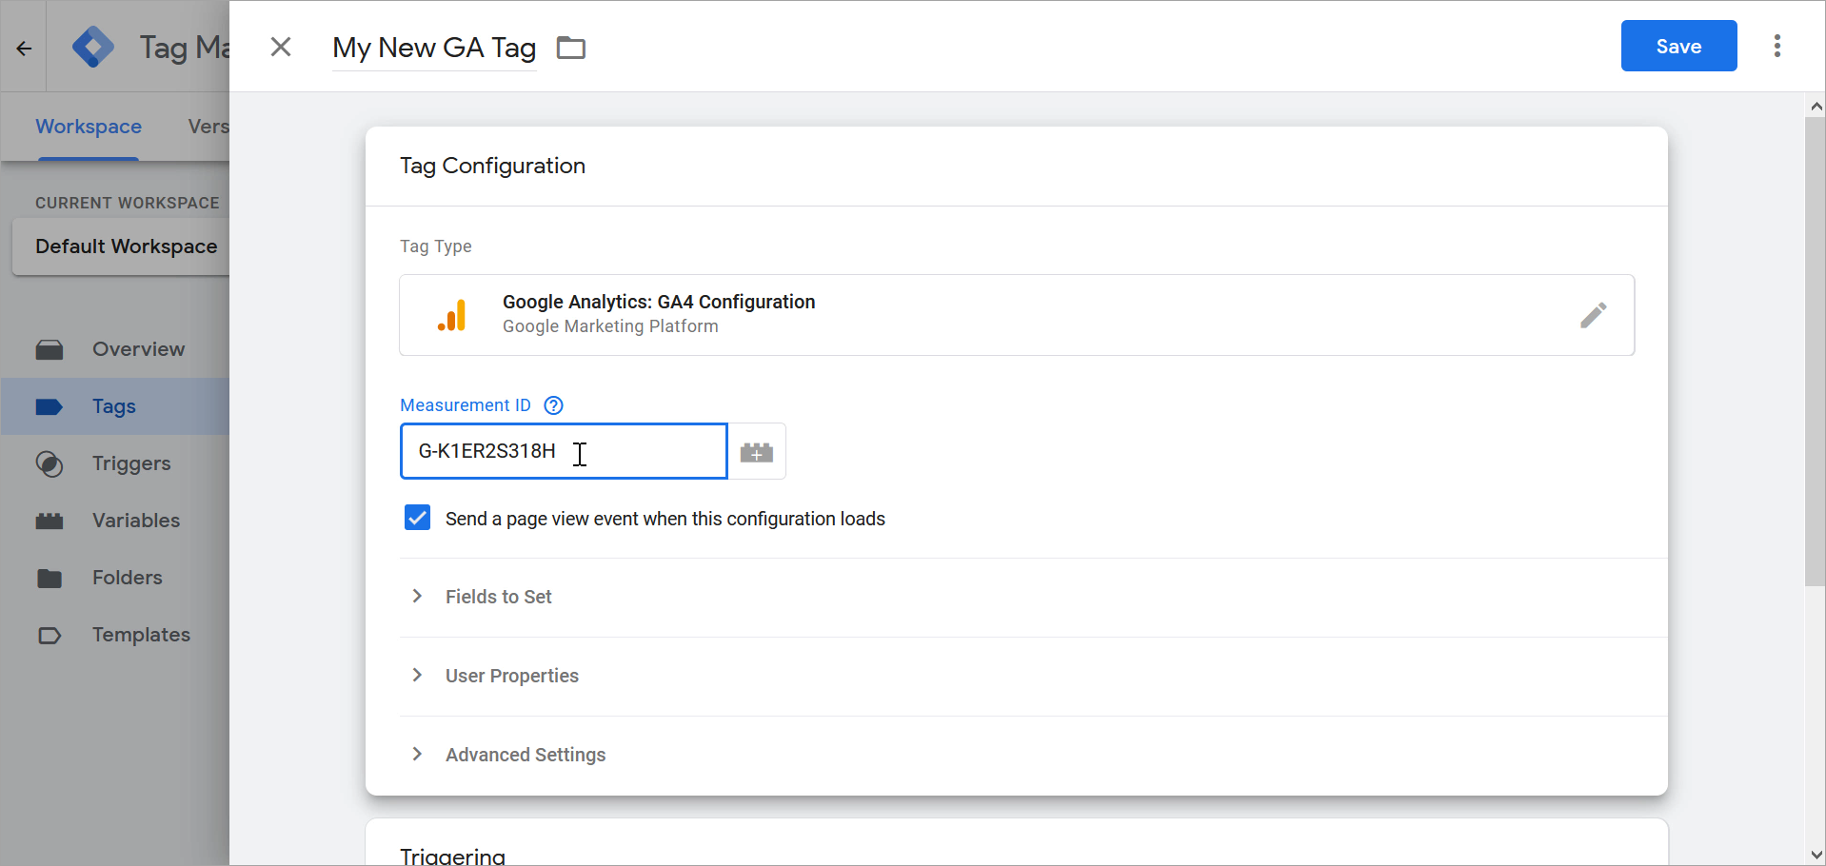The image size is (1826, 866).
Task: Click the Templates outline icon
Action: point(50,635)
